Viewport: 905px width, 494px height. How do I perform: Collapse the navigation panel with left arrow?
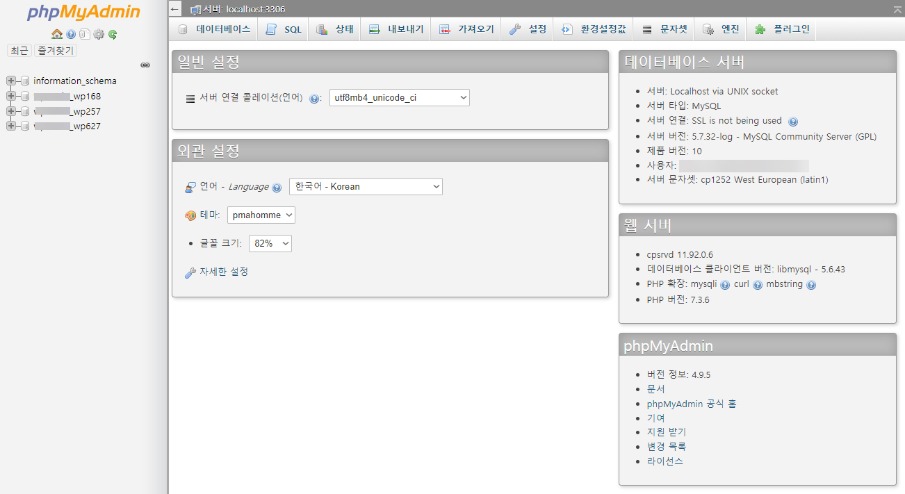click(175, 9)
